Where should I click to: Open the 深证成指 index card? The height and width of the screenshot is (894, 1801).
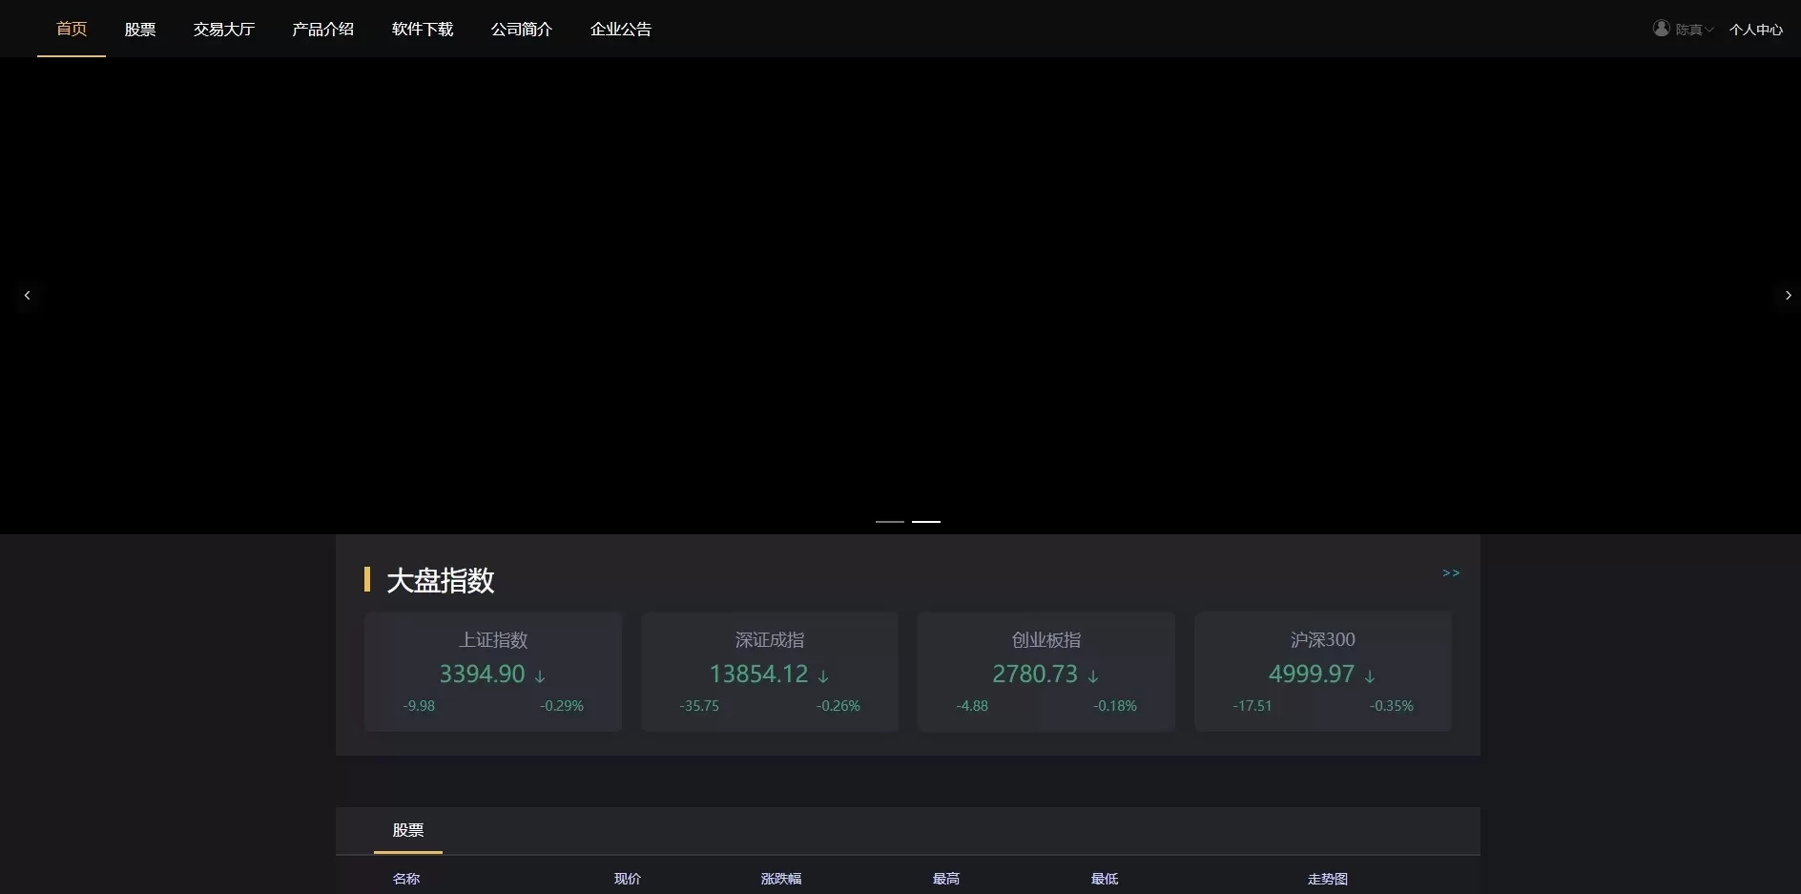tap(770, 672)
